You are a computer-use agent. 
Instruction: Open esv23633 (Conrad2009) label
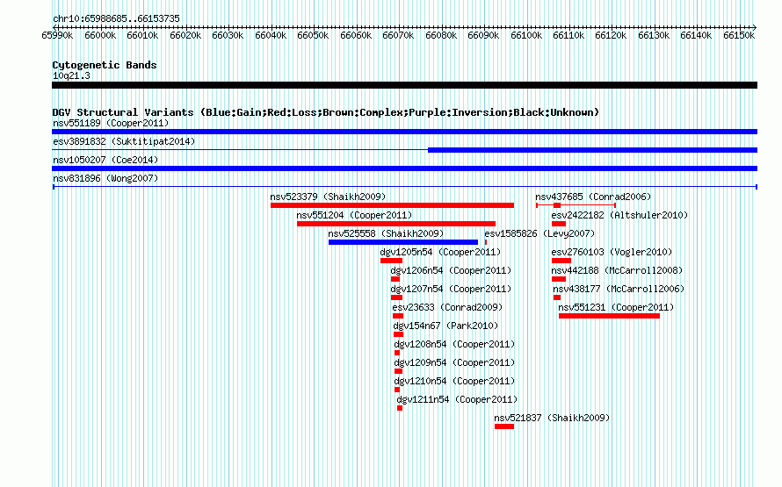[x=447, y=307]
